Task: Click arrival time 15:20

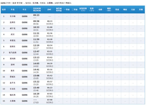Action: click(36, 84)
